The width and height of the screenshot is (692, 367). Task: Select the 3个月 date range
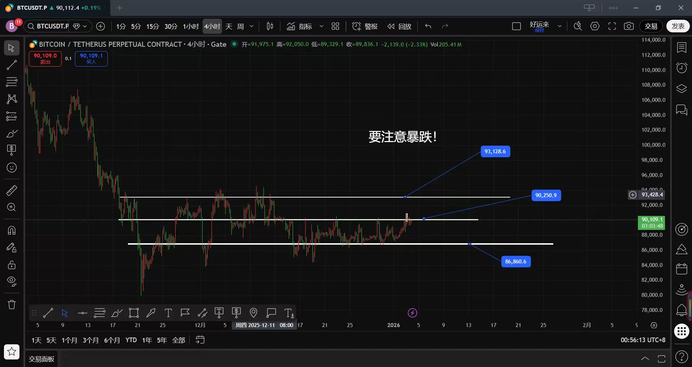pyautogui.click(x=91, y=340)
